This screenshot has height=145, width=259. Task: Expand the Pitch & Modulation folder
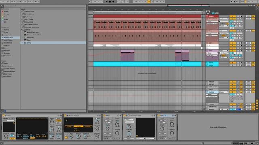21,25
